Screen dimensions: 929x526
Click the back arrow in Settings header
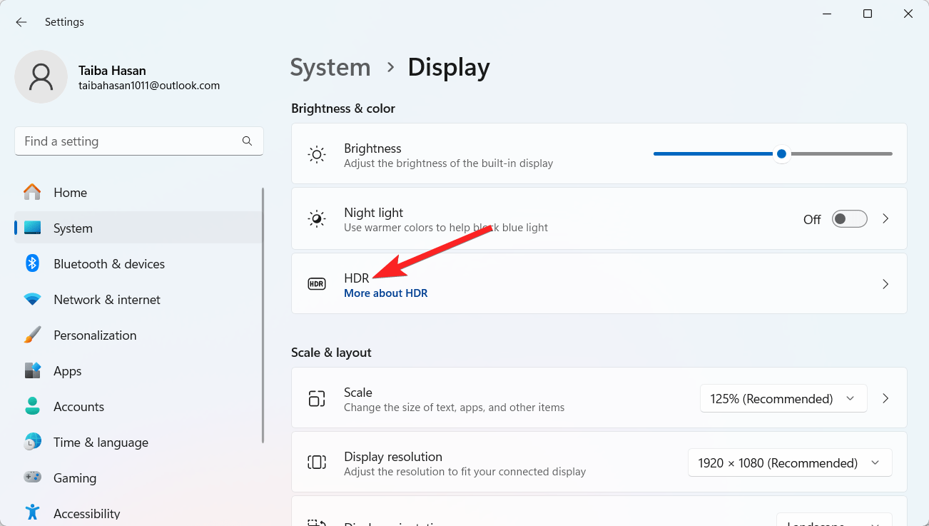(x=21, y=22)
